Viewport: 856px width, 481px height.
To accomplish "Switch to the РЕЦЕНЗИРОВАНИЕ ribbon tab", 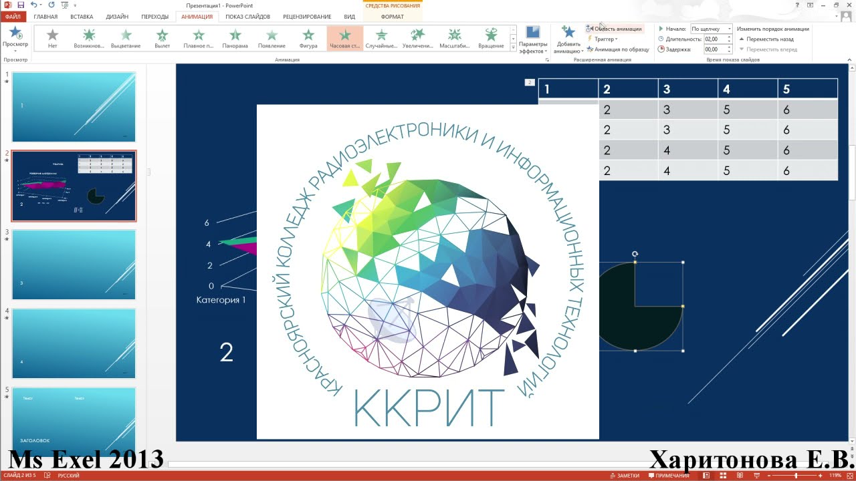I will point(307,17).
